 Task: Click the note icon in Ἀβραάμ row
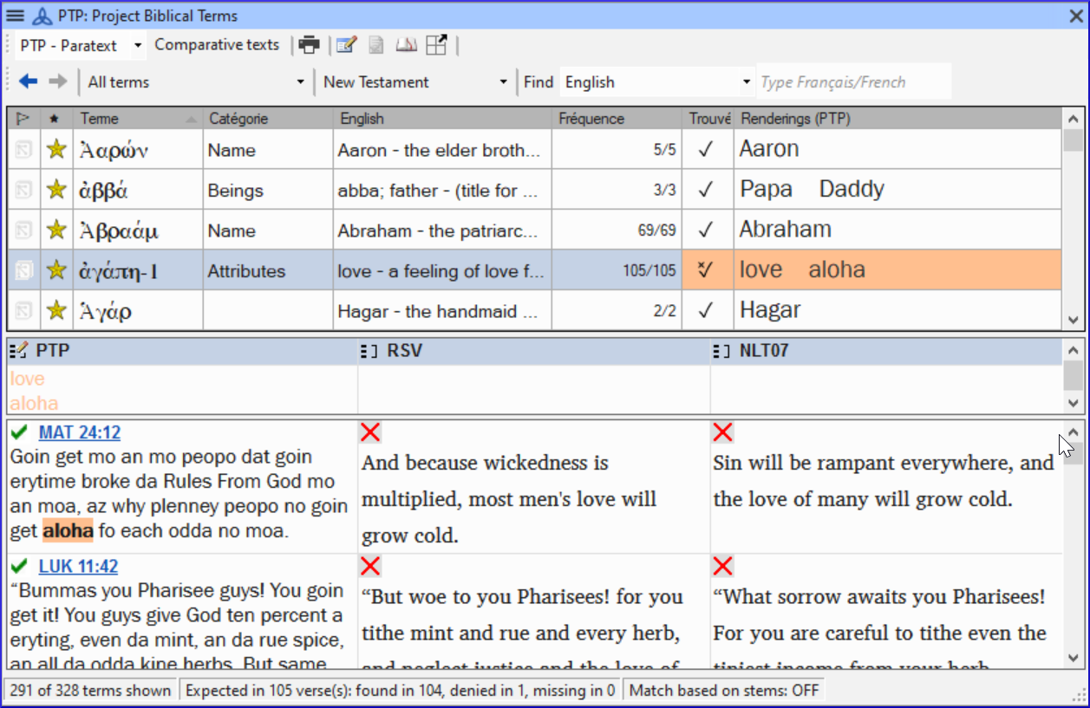tap(24, 231)
